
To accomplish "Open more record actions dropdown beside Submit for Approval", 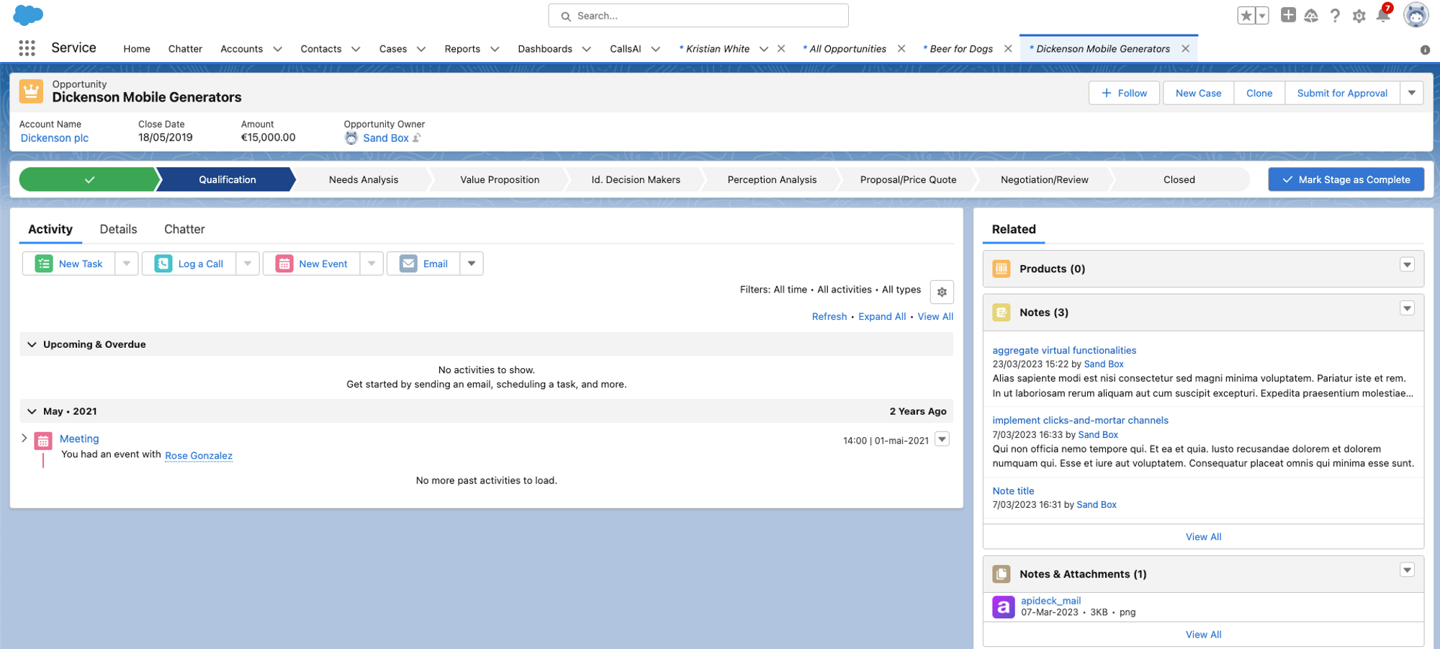I will coord(1411,93).
